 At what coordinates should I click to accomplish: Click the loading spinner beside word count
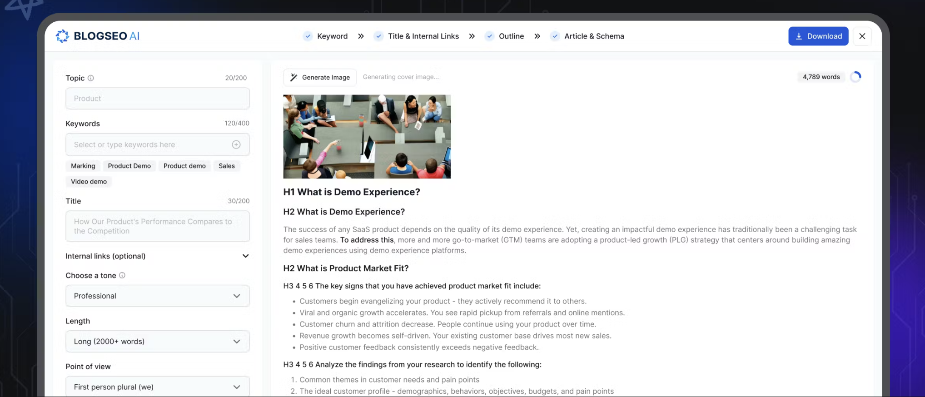point(855,77)
